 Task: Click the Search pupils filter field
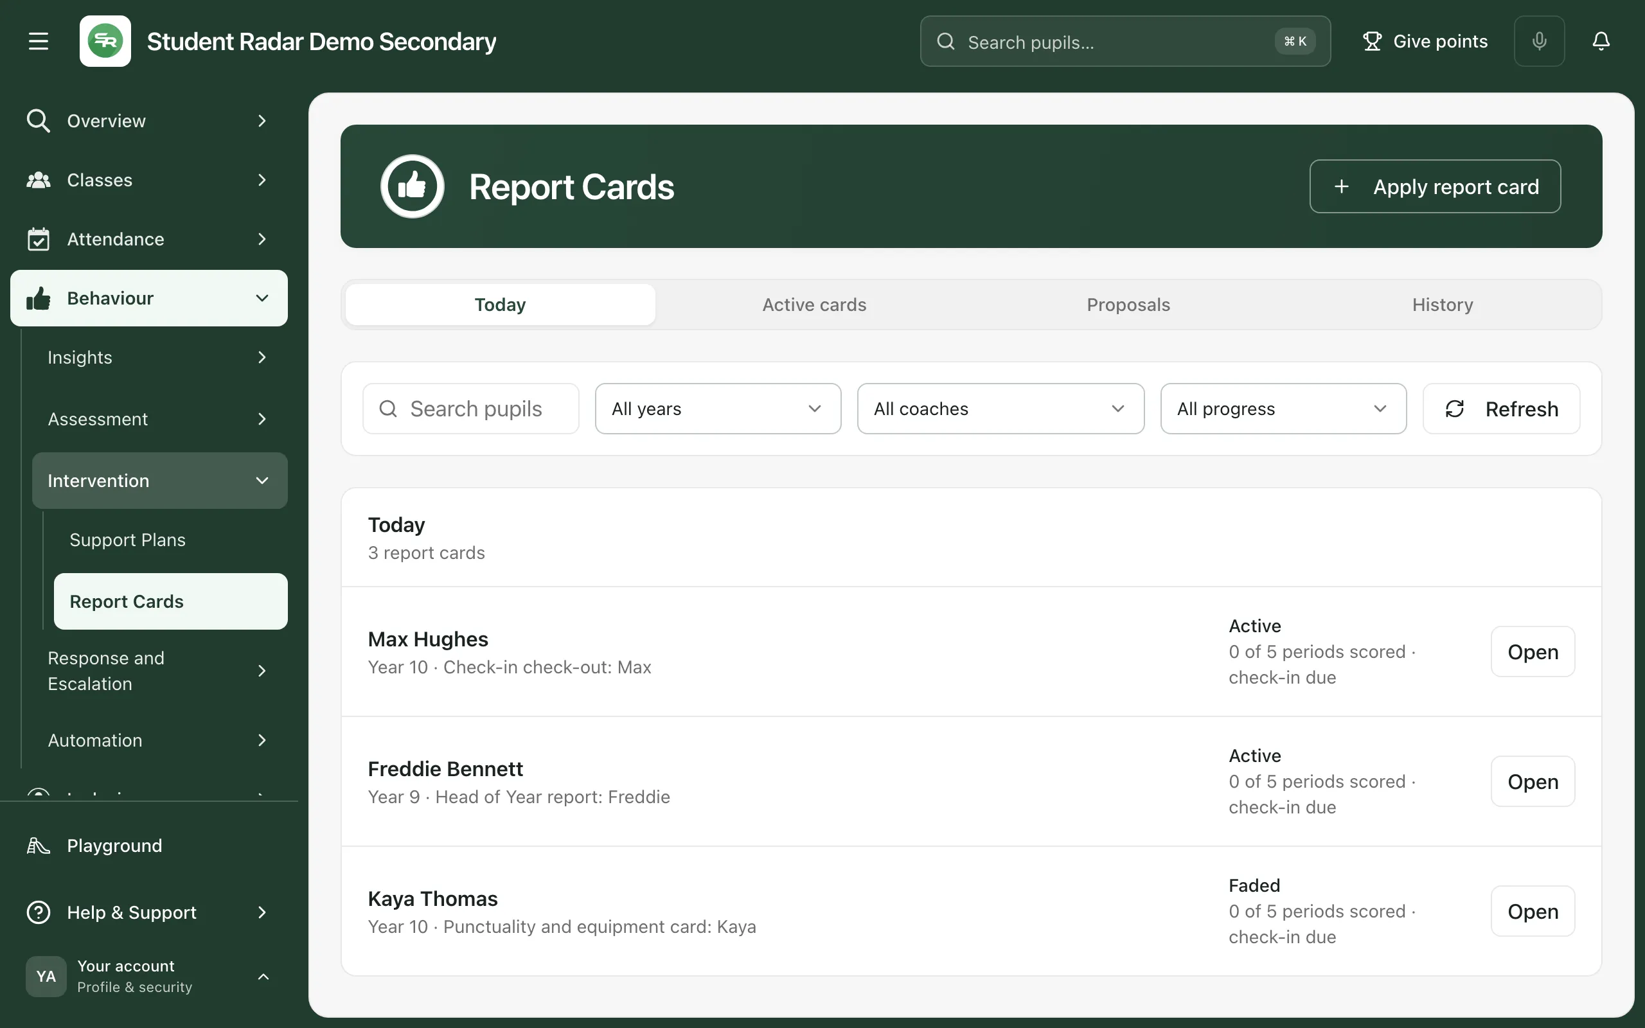[x=470, y=409]
